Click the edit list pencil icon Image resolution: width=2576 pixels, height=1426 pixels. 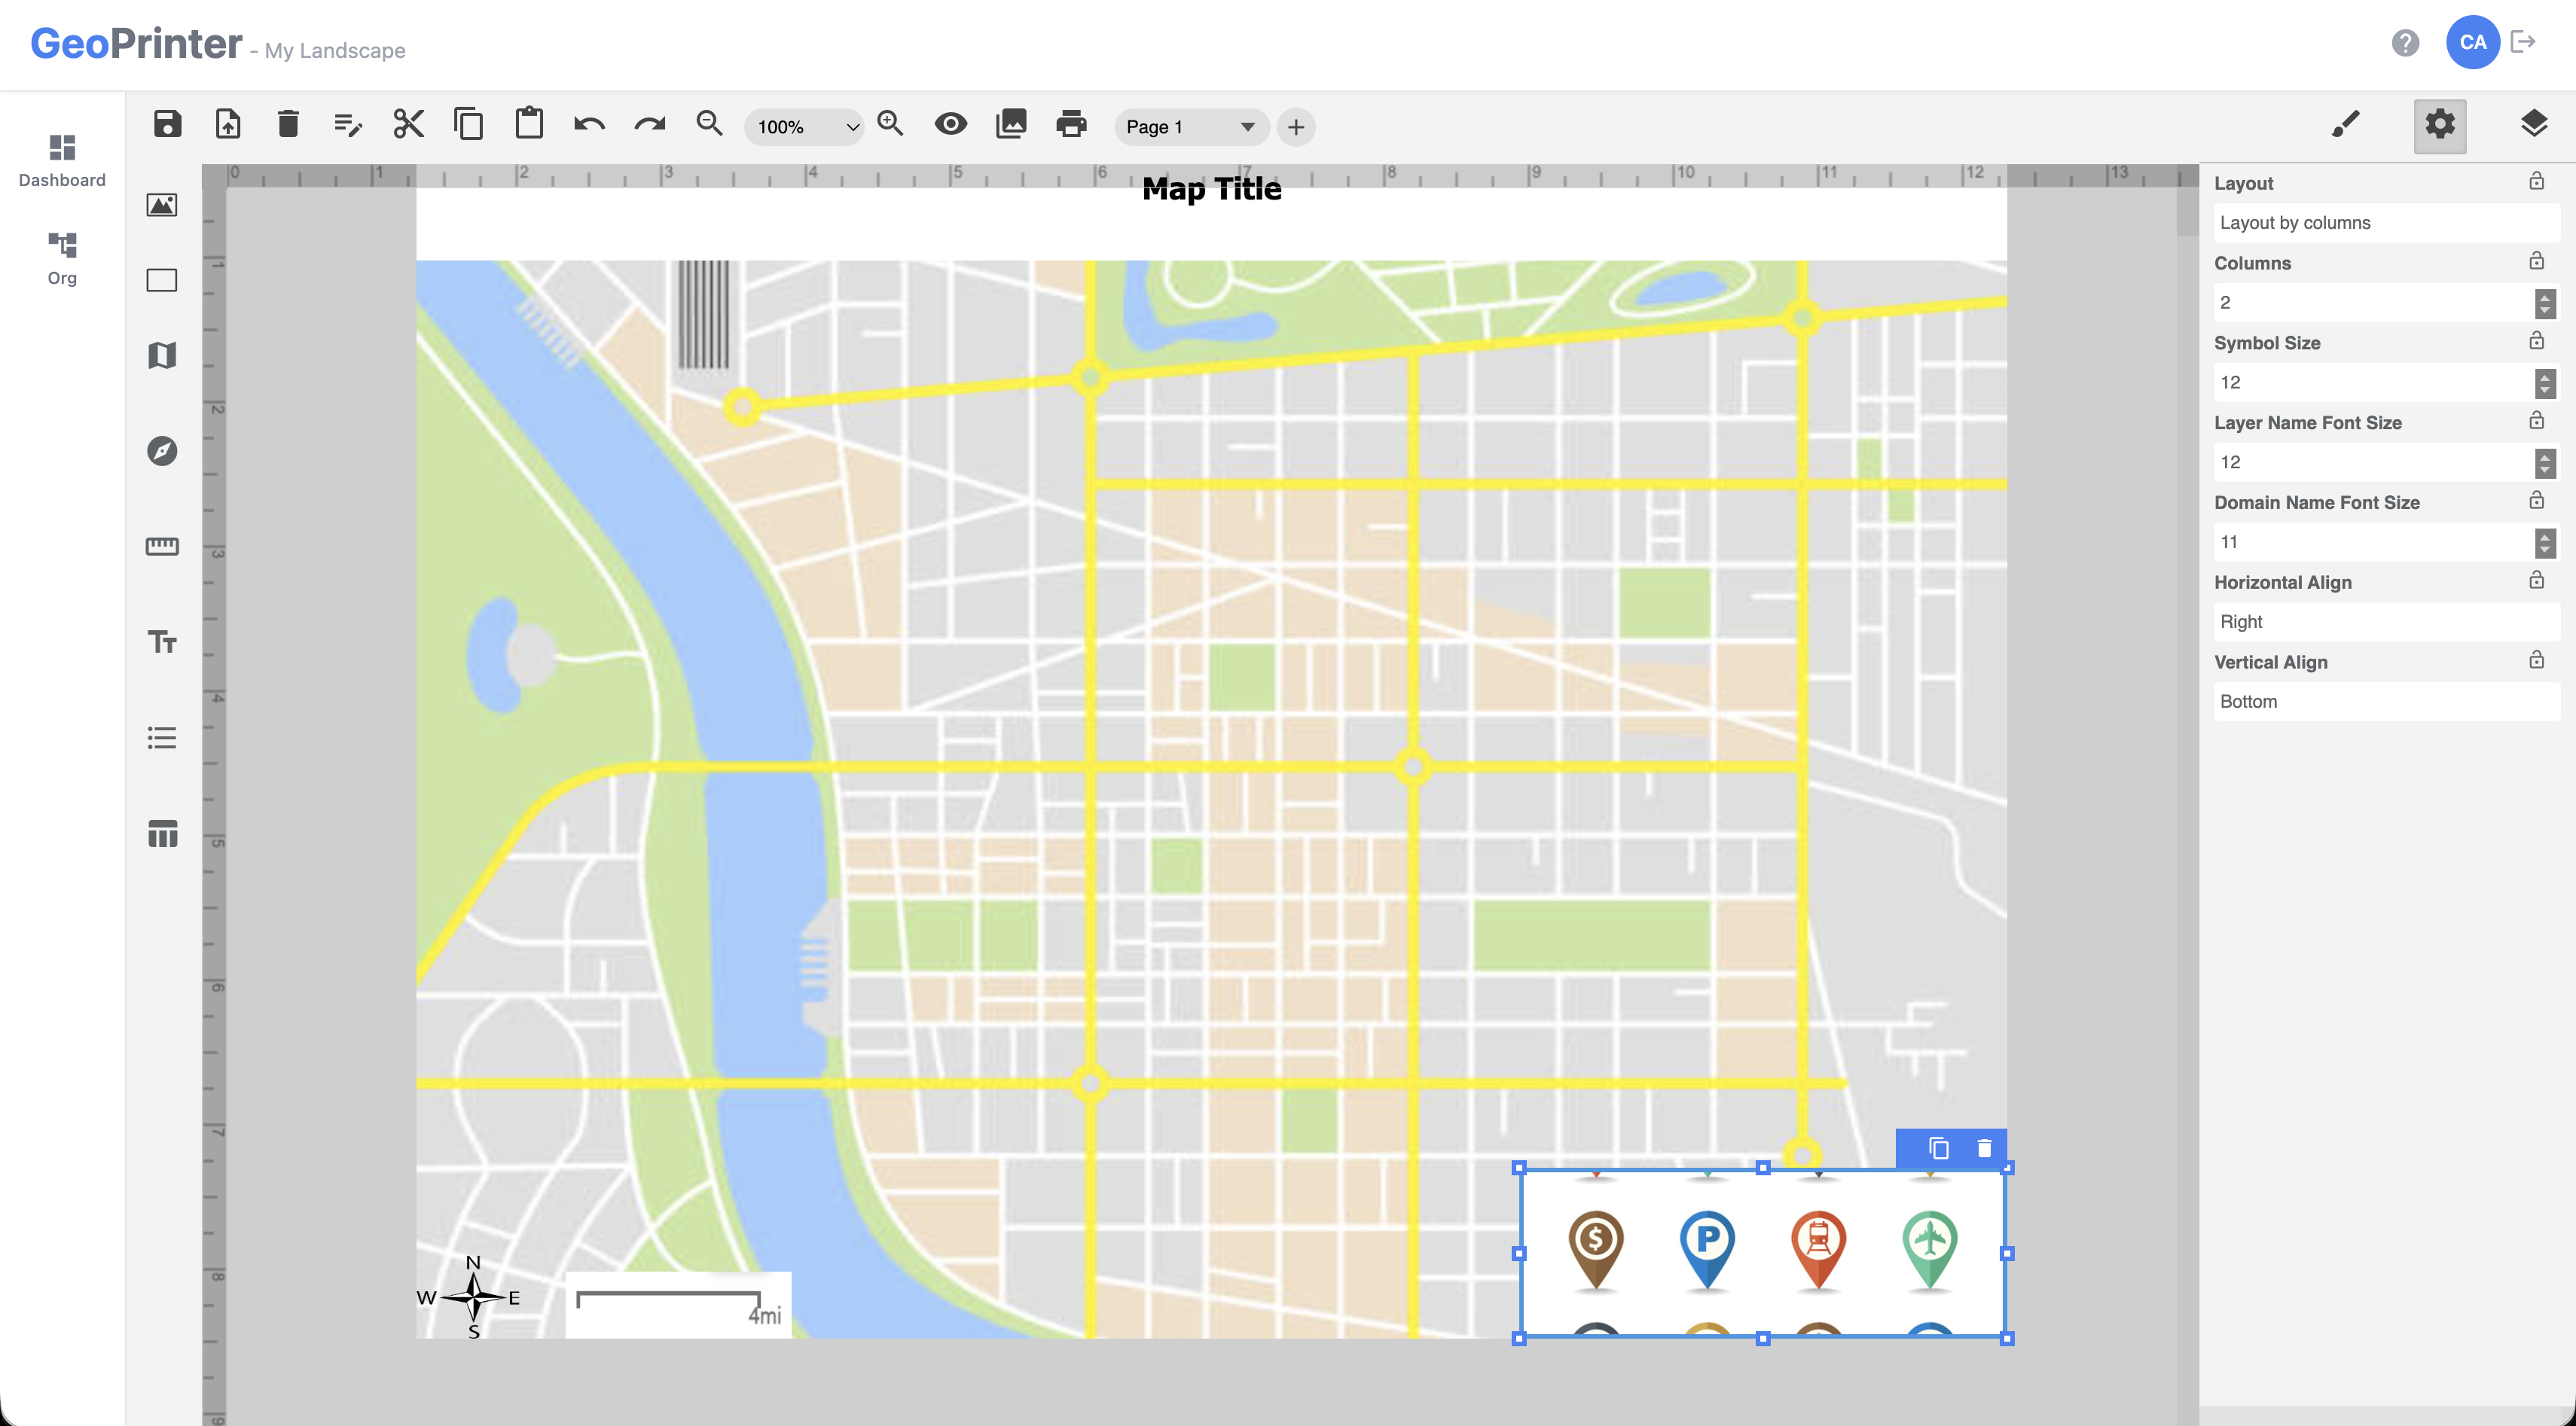[348, 125]
